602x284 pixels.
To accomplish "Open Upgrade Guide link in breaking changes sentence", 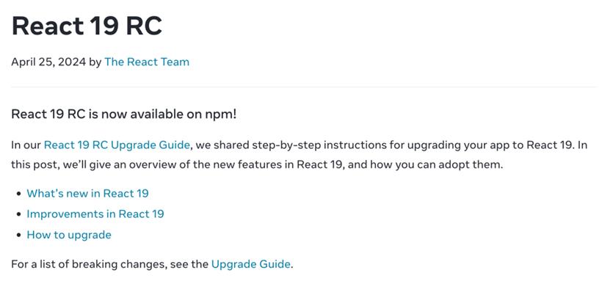I will [250, 264].
